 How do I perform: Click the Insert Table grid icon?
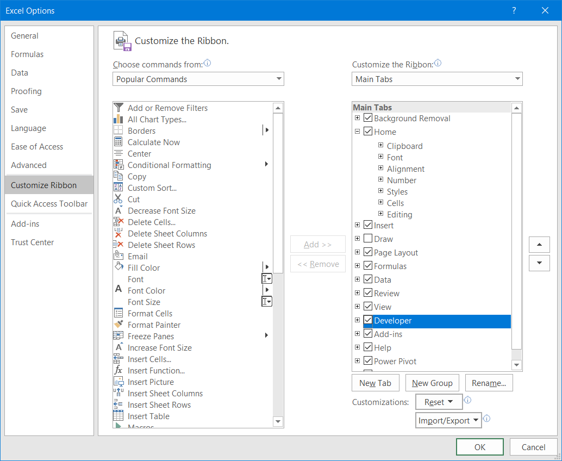tap(118, 416)
